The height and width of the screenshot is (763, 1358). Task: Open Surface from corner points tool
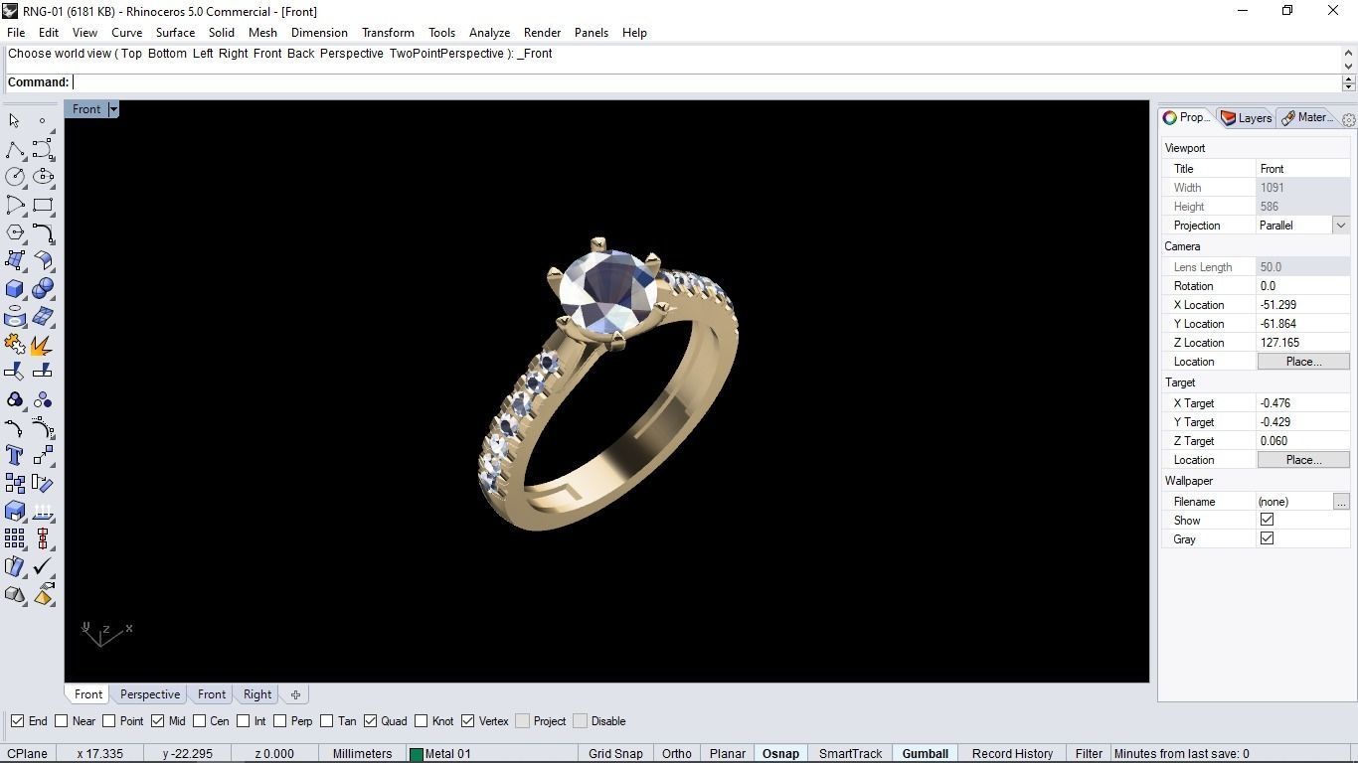click(14, 260)
